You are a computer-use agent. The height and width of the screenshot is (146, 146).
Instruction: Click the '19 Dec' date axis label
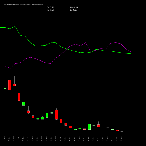tap(28, 139)
